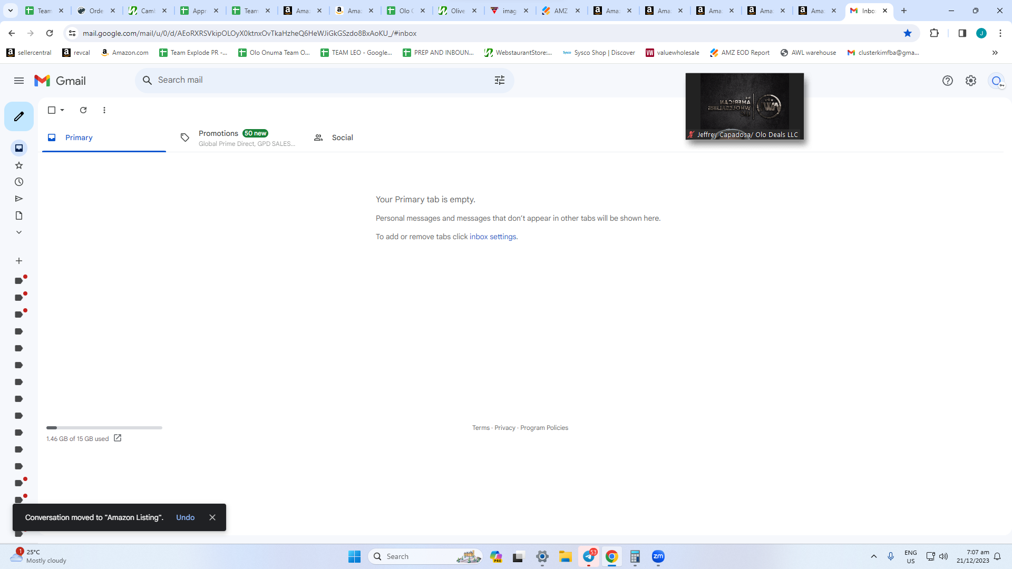Open the tab search dropdown
Image resolution: width=1012 pixels, height=569 pixels.
(x=11, y=11)
